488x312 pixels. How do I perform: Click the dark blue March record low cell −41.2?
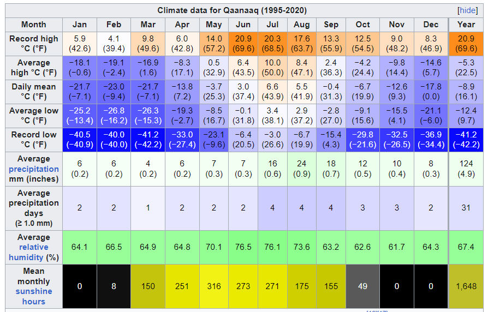[x=148, y=140]
